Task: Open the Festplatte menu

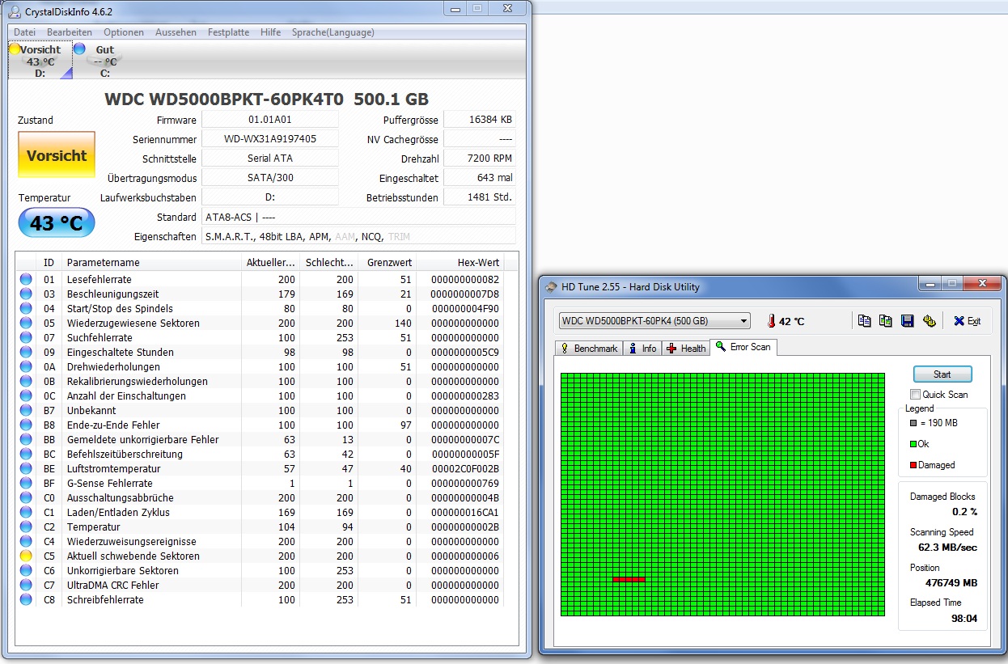Action: coord(228,32)
